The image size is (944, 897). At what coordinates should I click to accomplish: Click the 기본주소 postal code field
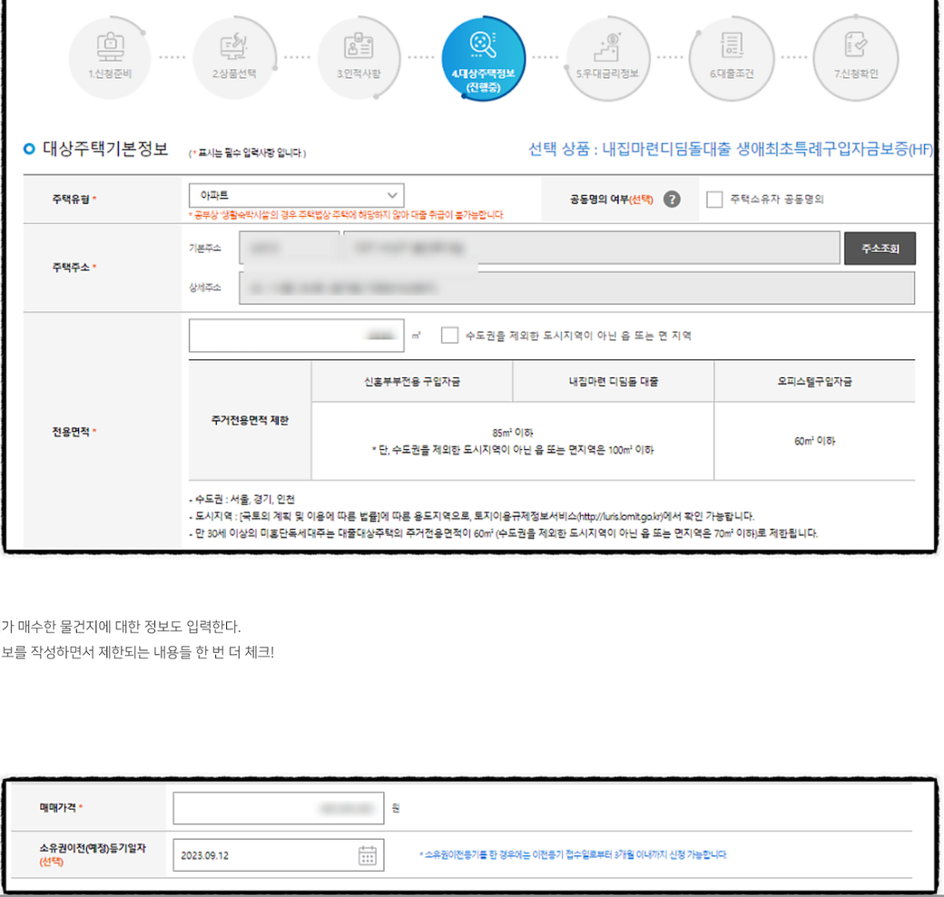coord(289,249)
